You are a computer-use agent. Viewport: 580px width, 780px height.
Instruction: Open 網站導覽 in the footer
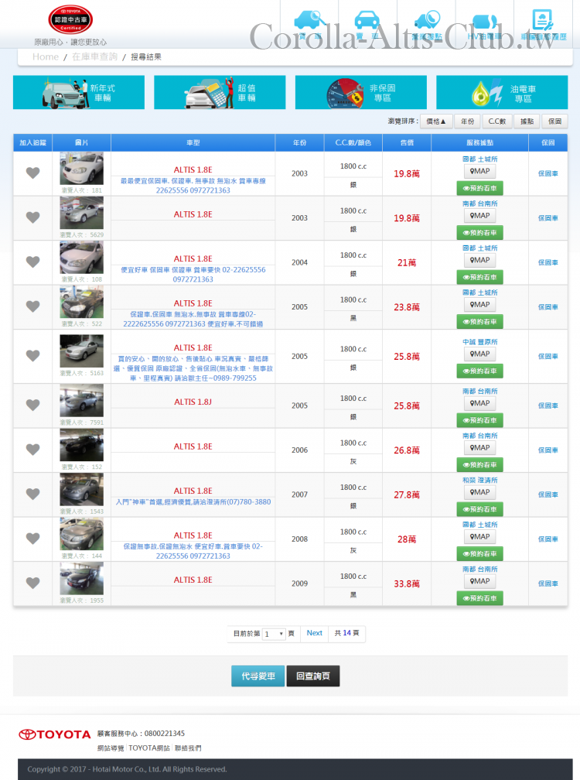pyautogui.click(x=111, y=748)
